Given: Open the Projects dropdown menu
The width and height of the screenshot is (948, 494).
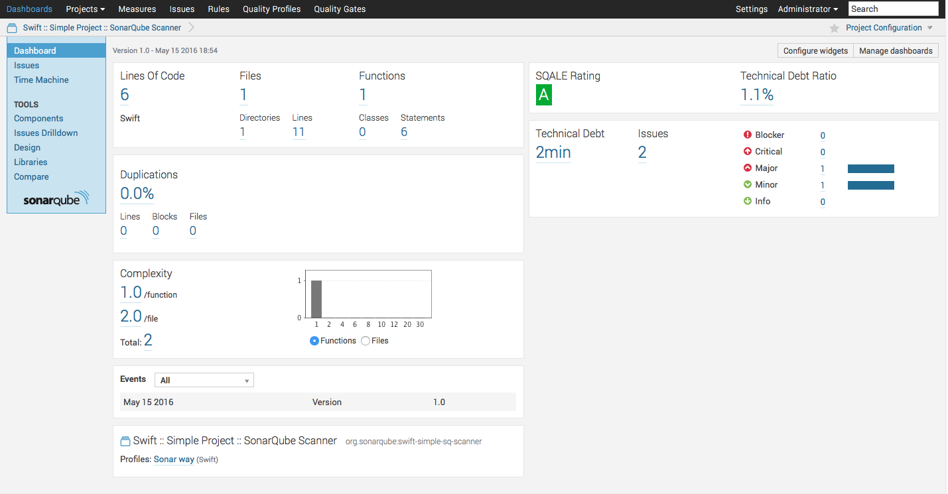Looking at the screenshot, I should 86,9.
